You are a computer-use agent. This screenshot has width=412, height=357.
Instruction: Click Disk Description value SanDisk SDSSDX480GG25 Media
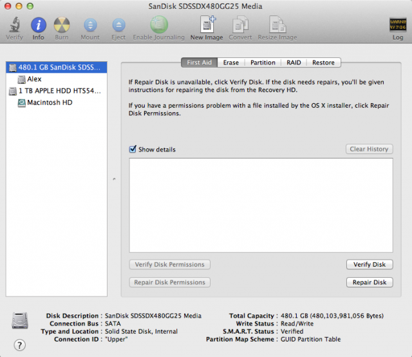(153, 316)
